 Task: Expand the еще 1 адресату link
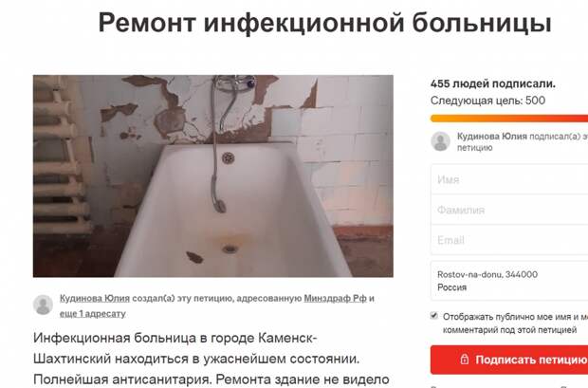(93, 313)
